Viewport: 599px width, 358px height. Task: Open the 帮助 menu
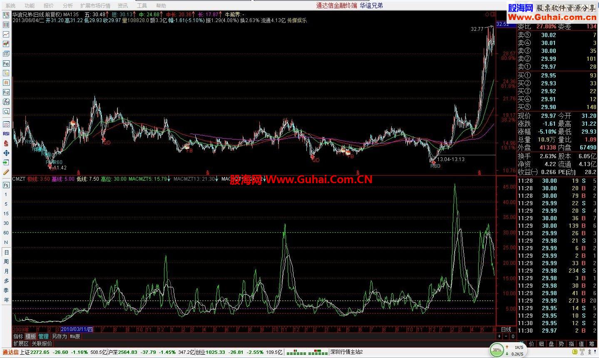(161, 6)
